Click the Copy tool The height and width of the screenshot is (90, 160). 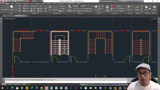pyautogui.click(x=26, y=8)
